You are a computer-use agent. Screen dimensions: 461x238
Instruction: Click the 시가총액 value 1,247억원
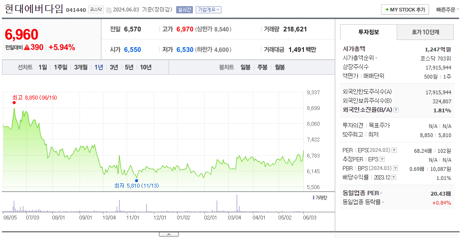[x=438, y=50]
